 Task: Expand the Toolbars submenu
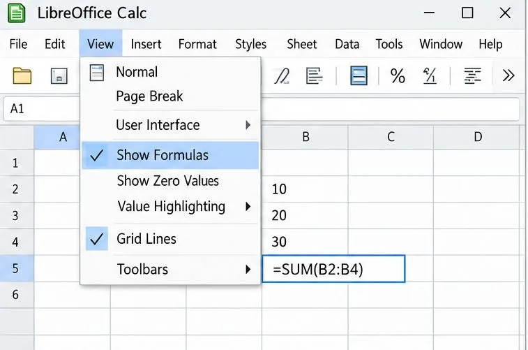[170, 270]
